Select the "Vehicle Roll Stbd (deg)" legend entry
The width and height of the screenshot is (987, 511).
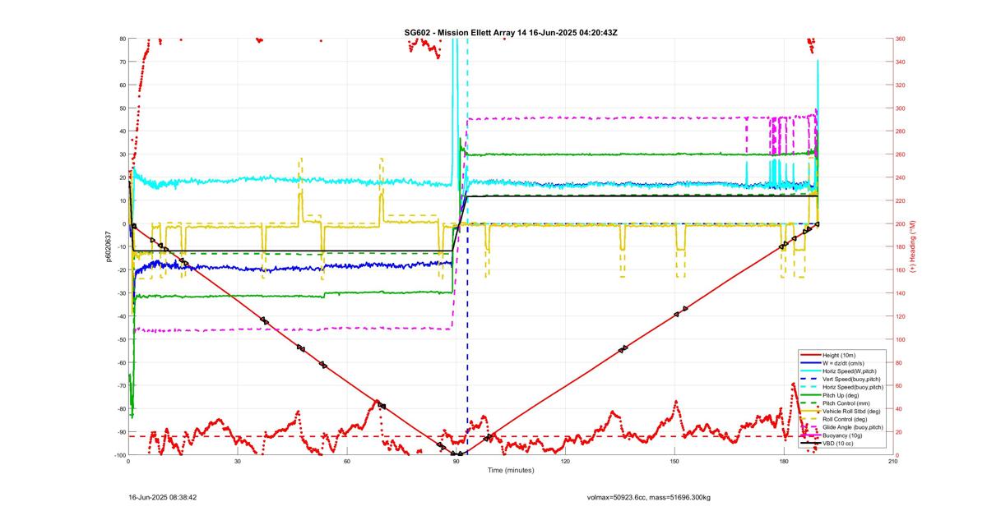point(851,412)
